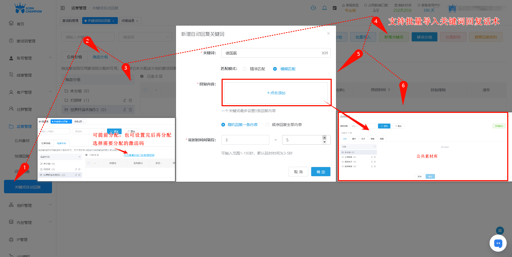512x257 pixels.
Task: Open the 请选择 filter dropdown
Action: click(x=145, y=37)
